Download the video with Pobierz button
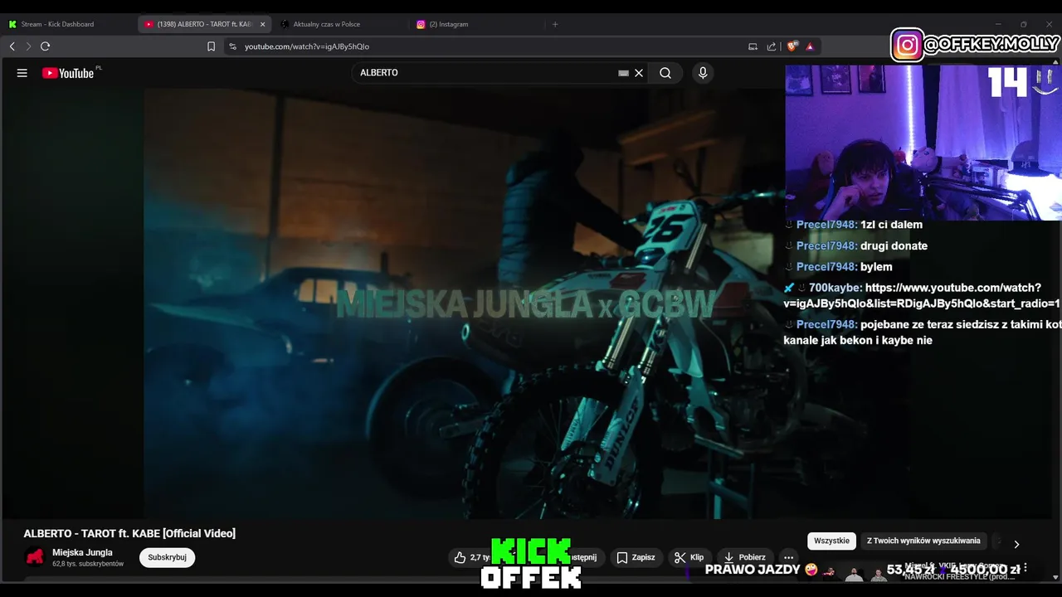 pos(744,557)
